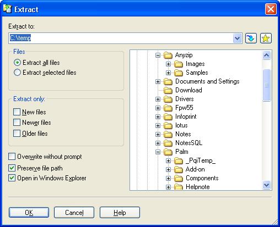Click the Help button
Viewport: 280px width, 227px height.
click(x=120, y=213)
